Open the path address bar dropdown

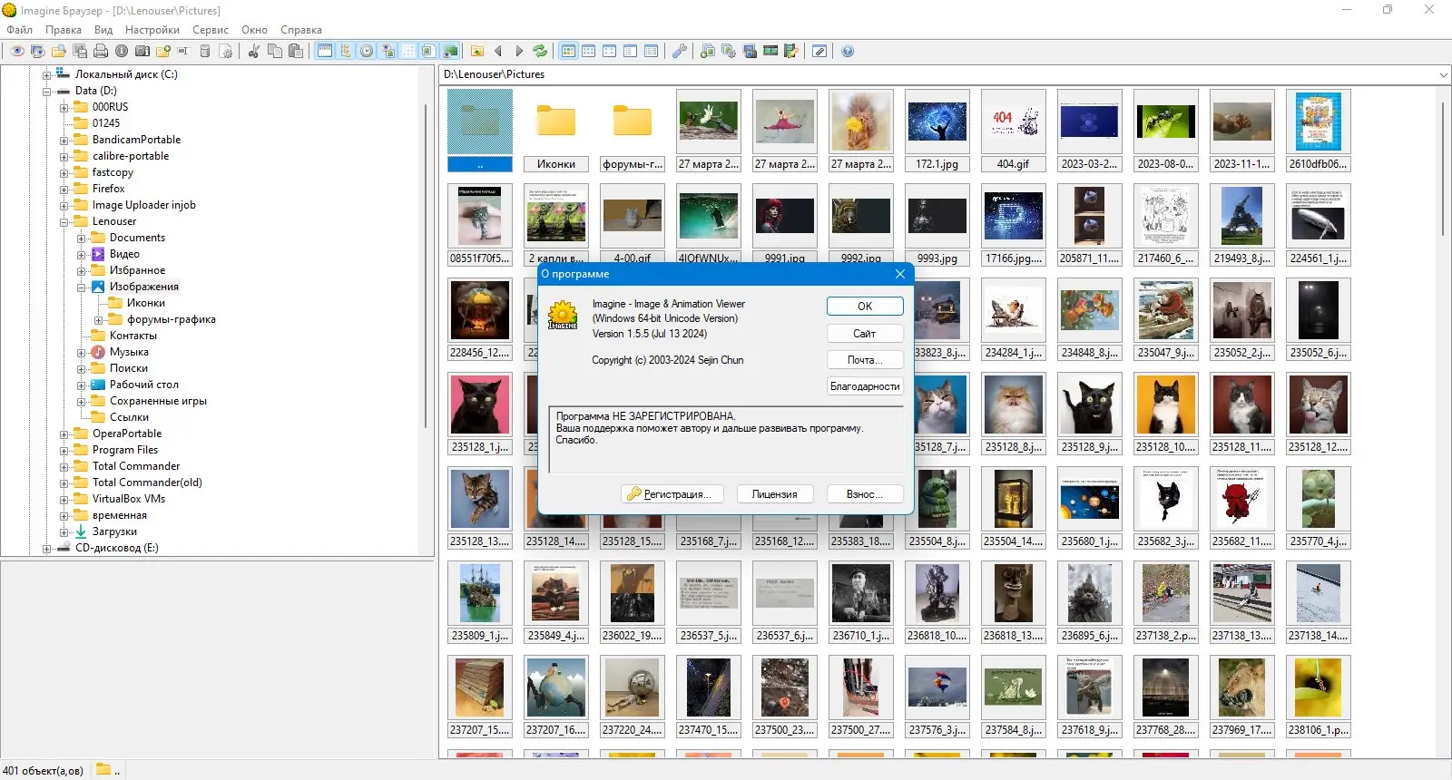[x=1443, y=74]
